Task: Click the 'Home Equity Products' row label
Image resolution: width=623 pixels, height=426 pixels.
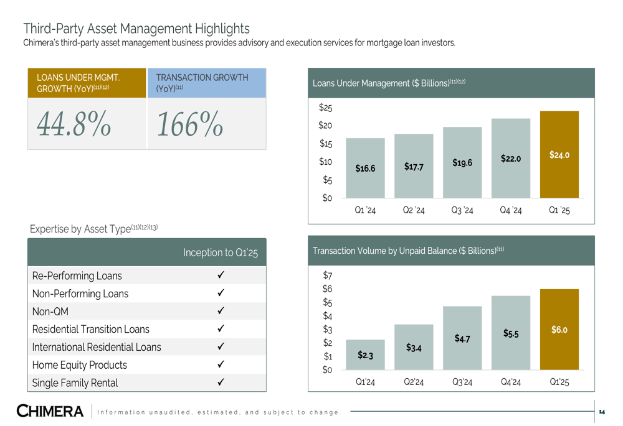Action: pyautogui.click(x=80, y=365)
